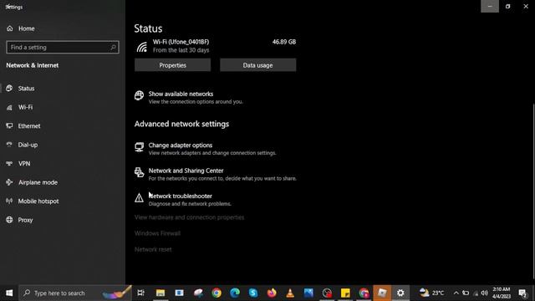
Task: Open the clock showing 2:10 AM
Action: [x=502, y=293]
